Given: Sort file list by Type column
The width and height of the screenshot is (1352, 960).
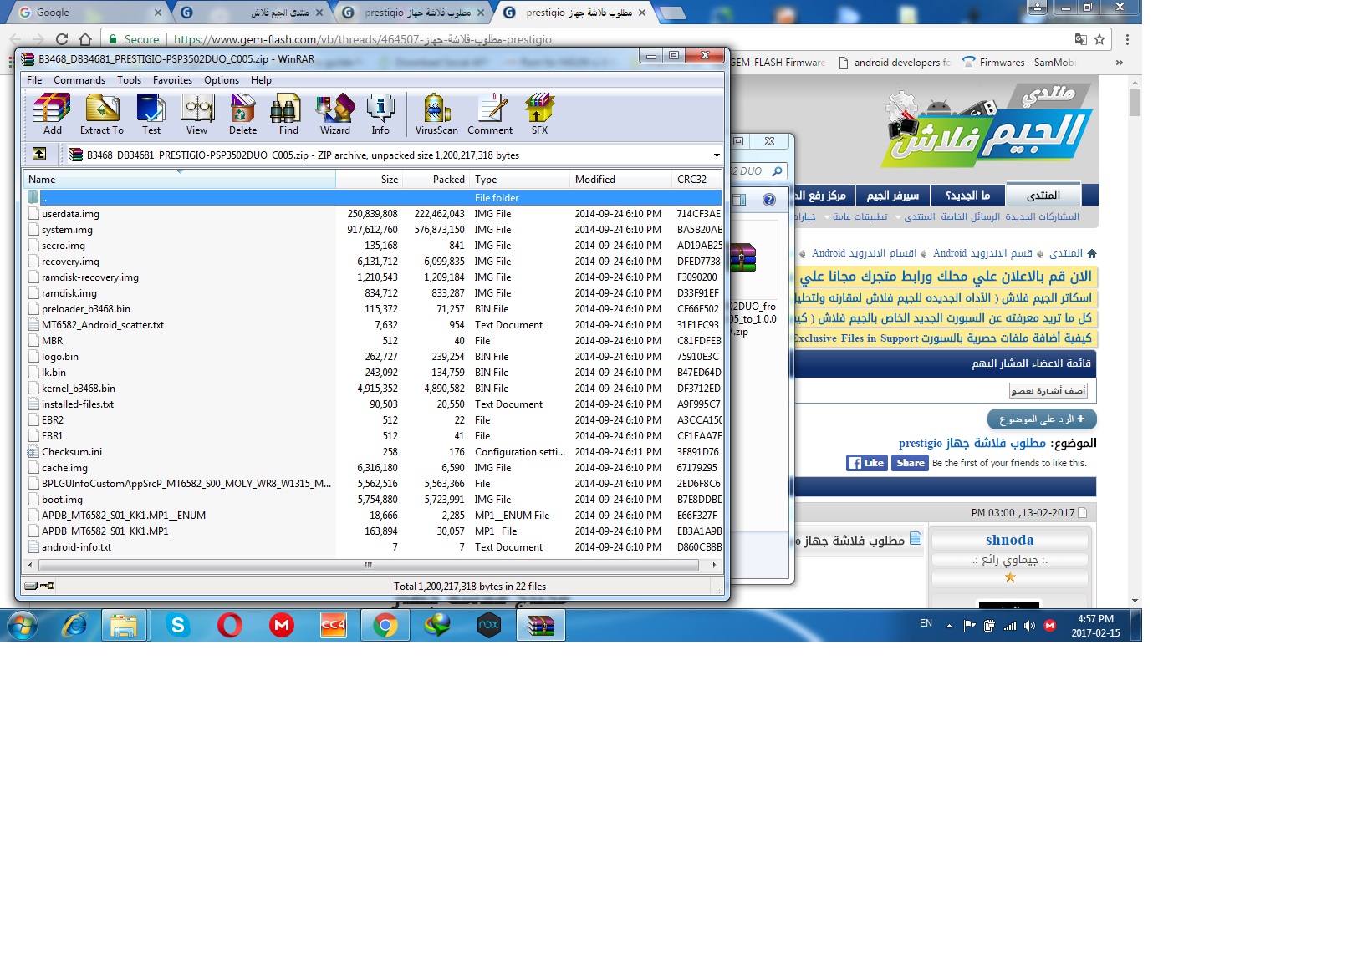Looking at the screenshot, I should click(520, 180).
